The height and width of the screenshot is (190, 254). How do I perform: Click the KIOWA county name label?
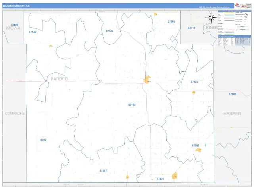(x=13, y=28)
